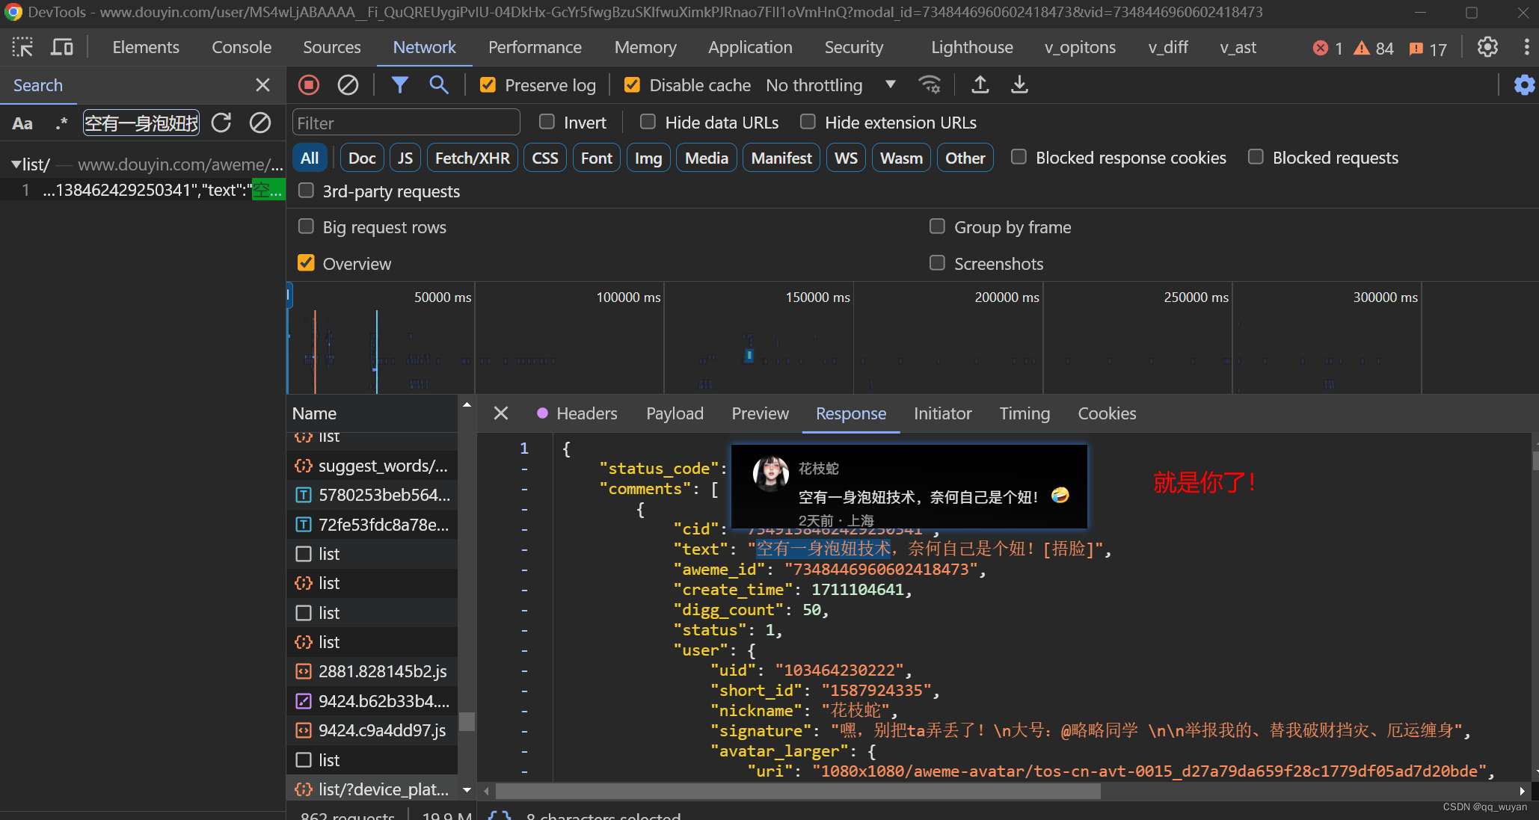Viewport: 1539px width, 820px height.
Task: Enable Big request rows option
Action: coord(306,226)
